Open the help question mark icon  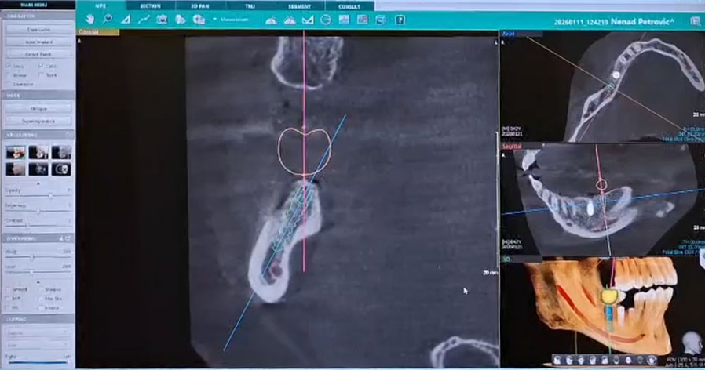point(400,20)
